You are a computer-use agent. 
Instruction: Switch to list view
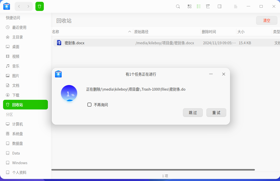198,6
